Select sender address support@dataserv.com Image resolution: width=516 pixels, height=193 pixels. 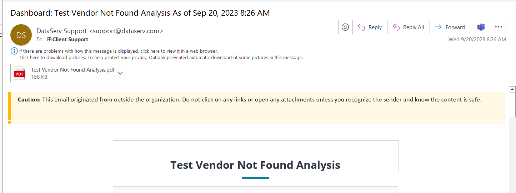pos(126,31)
